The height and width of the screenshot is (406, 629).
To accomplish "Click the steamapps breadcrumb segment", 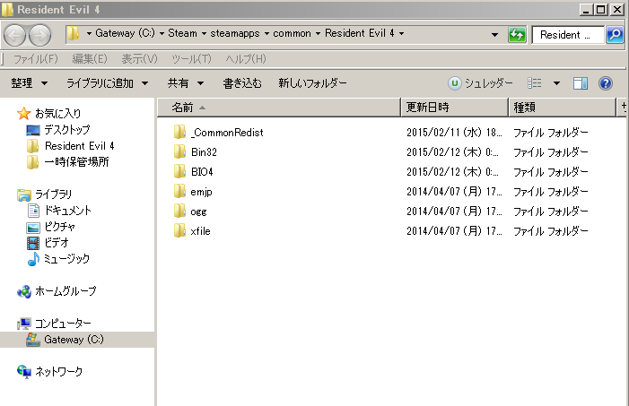I will coord(235,33).
